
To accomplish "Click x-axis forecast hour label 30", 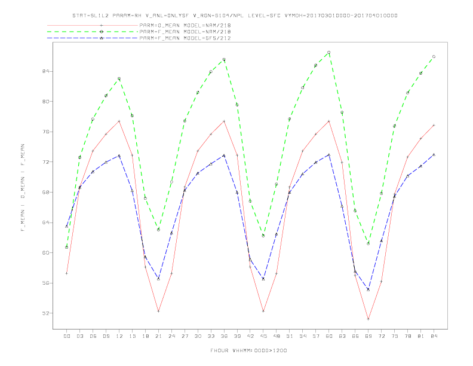I will click(x=198, y=336).
